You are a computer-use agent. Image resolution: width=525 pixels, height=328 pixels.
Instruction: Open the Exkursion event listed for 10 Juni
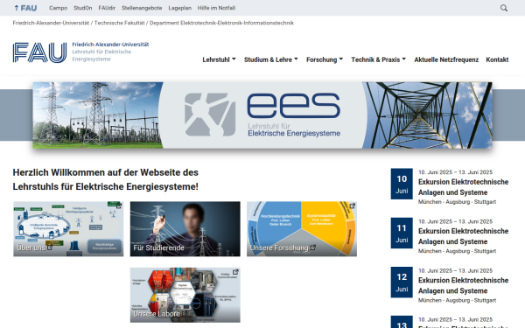463,187
